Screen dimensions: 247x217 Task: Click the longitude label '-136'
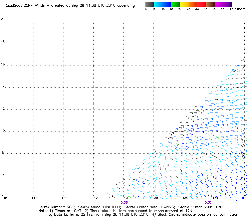[184, 198]
